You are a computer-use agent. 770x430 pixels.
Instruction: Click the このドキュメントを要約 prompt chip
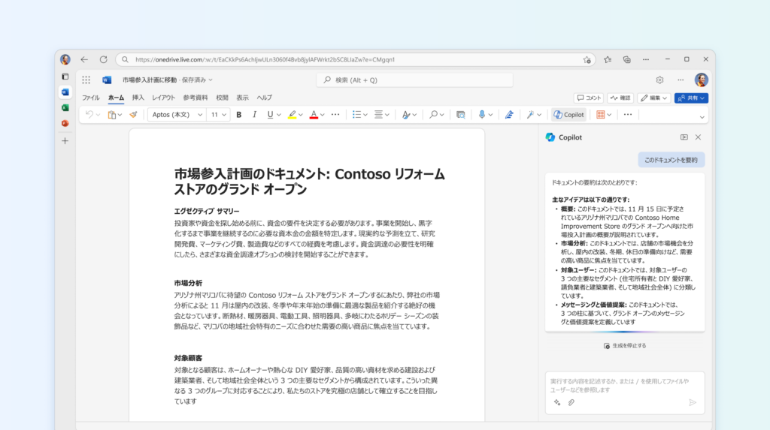(671, 160)
